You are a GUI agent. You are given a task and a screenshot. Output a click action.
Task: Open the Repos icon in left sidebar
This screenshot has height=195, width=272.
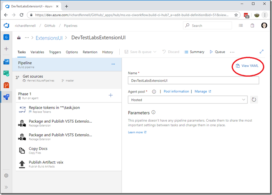(x=6, y=85)
